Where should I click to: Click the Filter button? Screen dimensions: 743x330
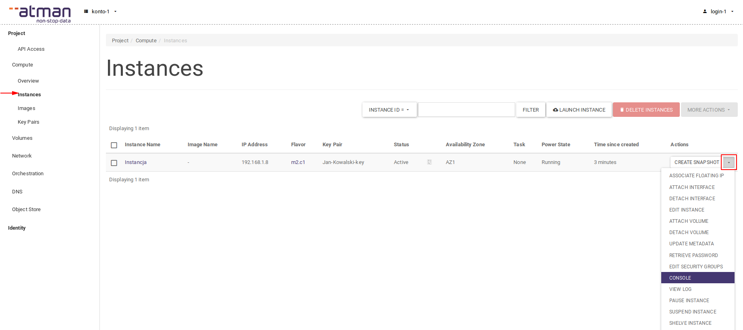[x=530, y=110]
